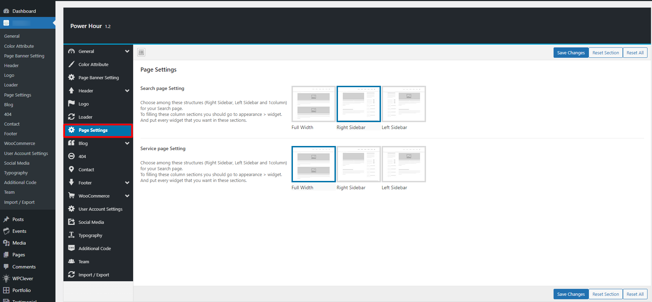Click the Page Settings heading text
The width and height of the screenshot is (652, 302).
click(158, 70)
